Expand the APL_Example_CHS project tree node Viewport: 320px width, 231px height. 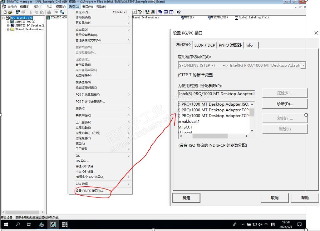pyautogui.click(x=3, y=18)
